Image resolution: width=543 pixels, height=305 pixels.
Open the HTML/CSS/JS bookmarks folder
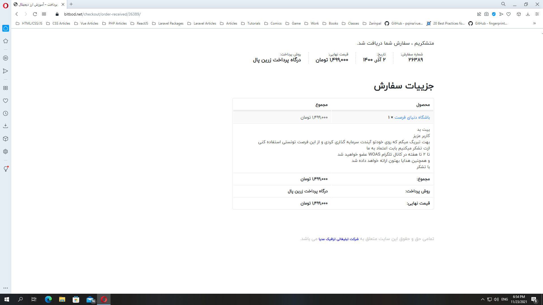point(29,23)
